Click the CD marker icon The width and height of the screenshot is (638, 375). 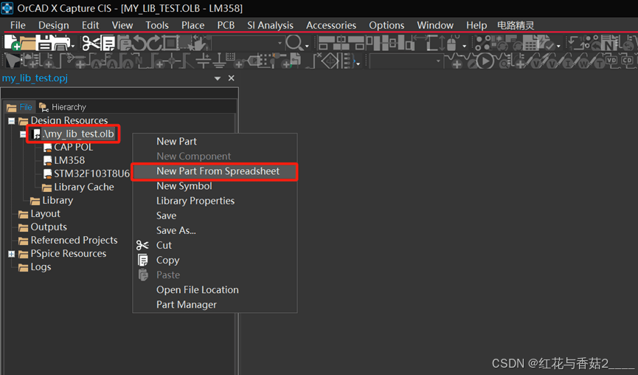pos(627,60)
